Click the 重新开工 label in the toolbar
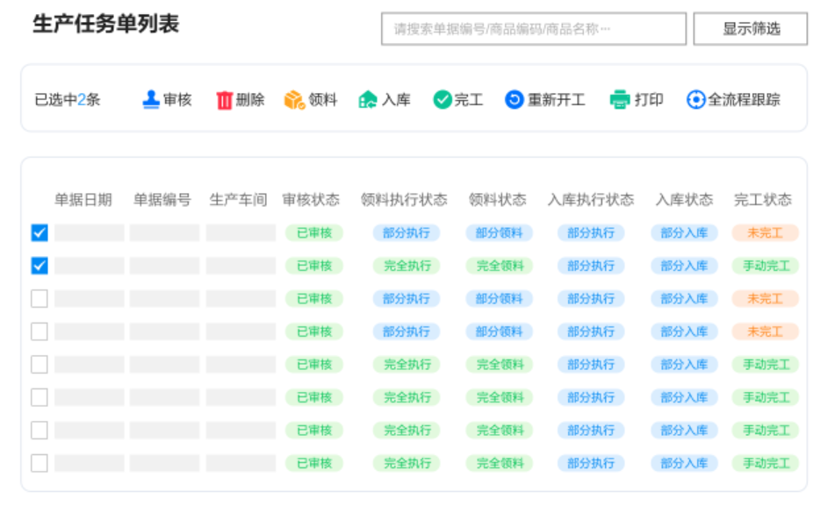 click(x=556, y=99)
